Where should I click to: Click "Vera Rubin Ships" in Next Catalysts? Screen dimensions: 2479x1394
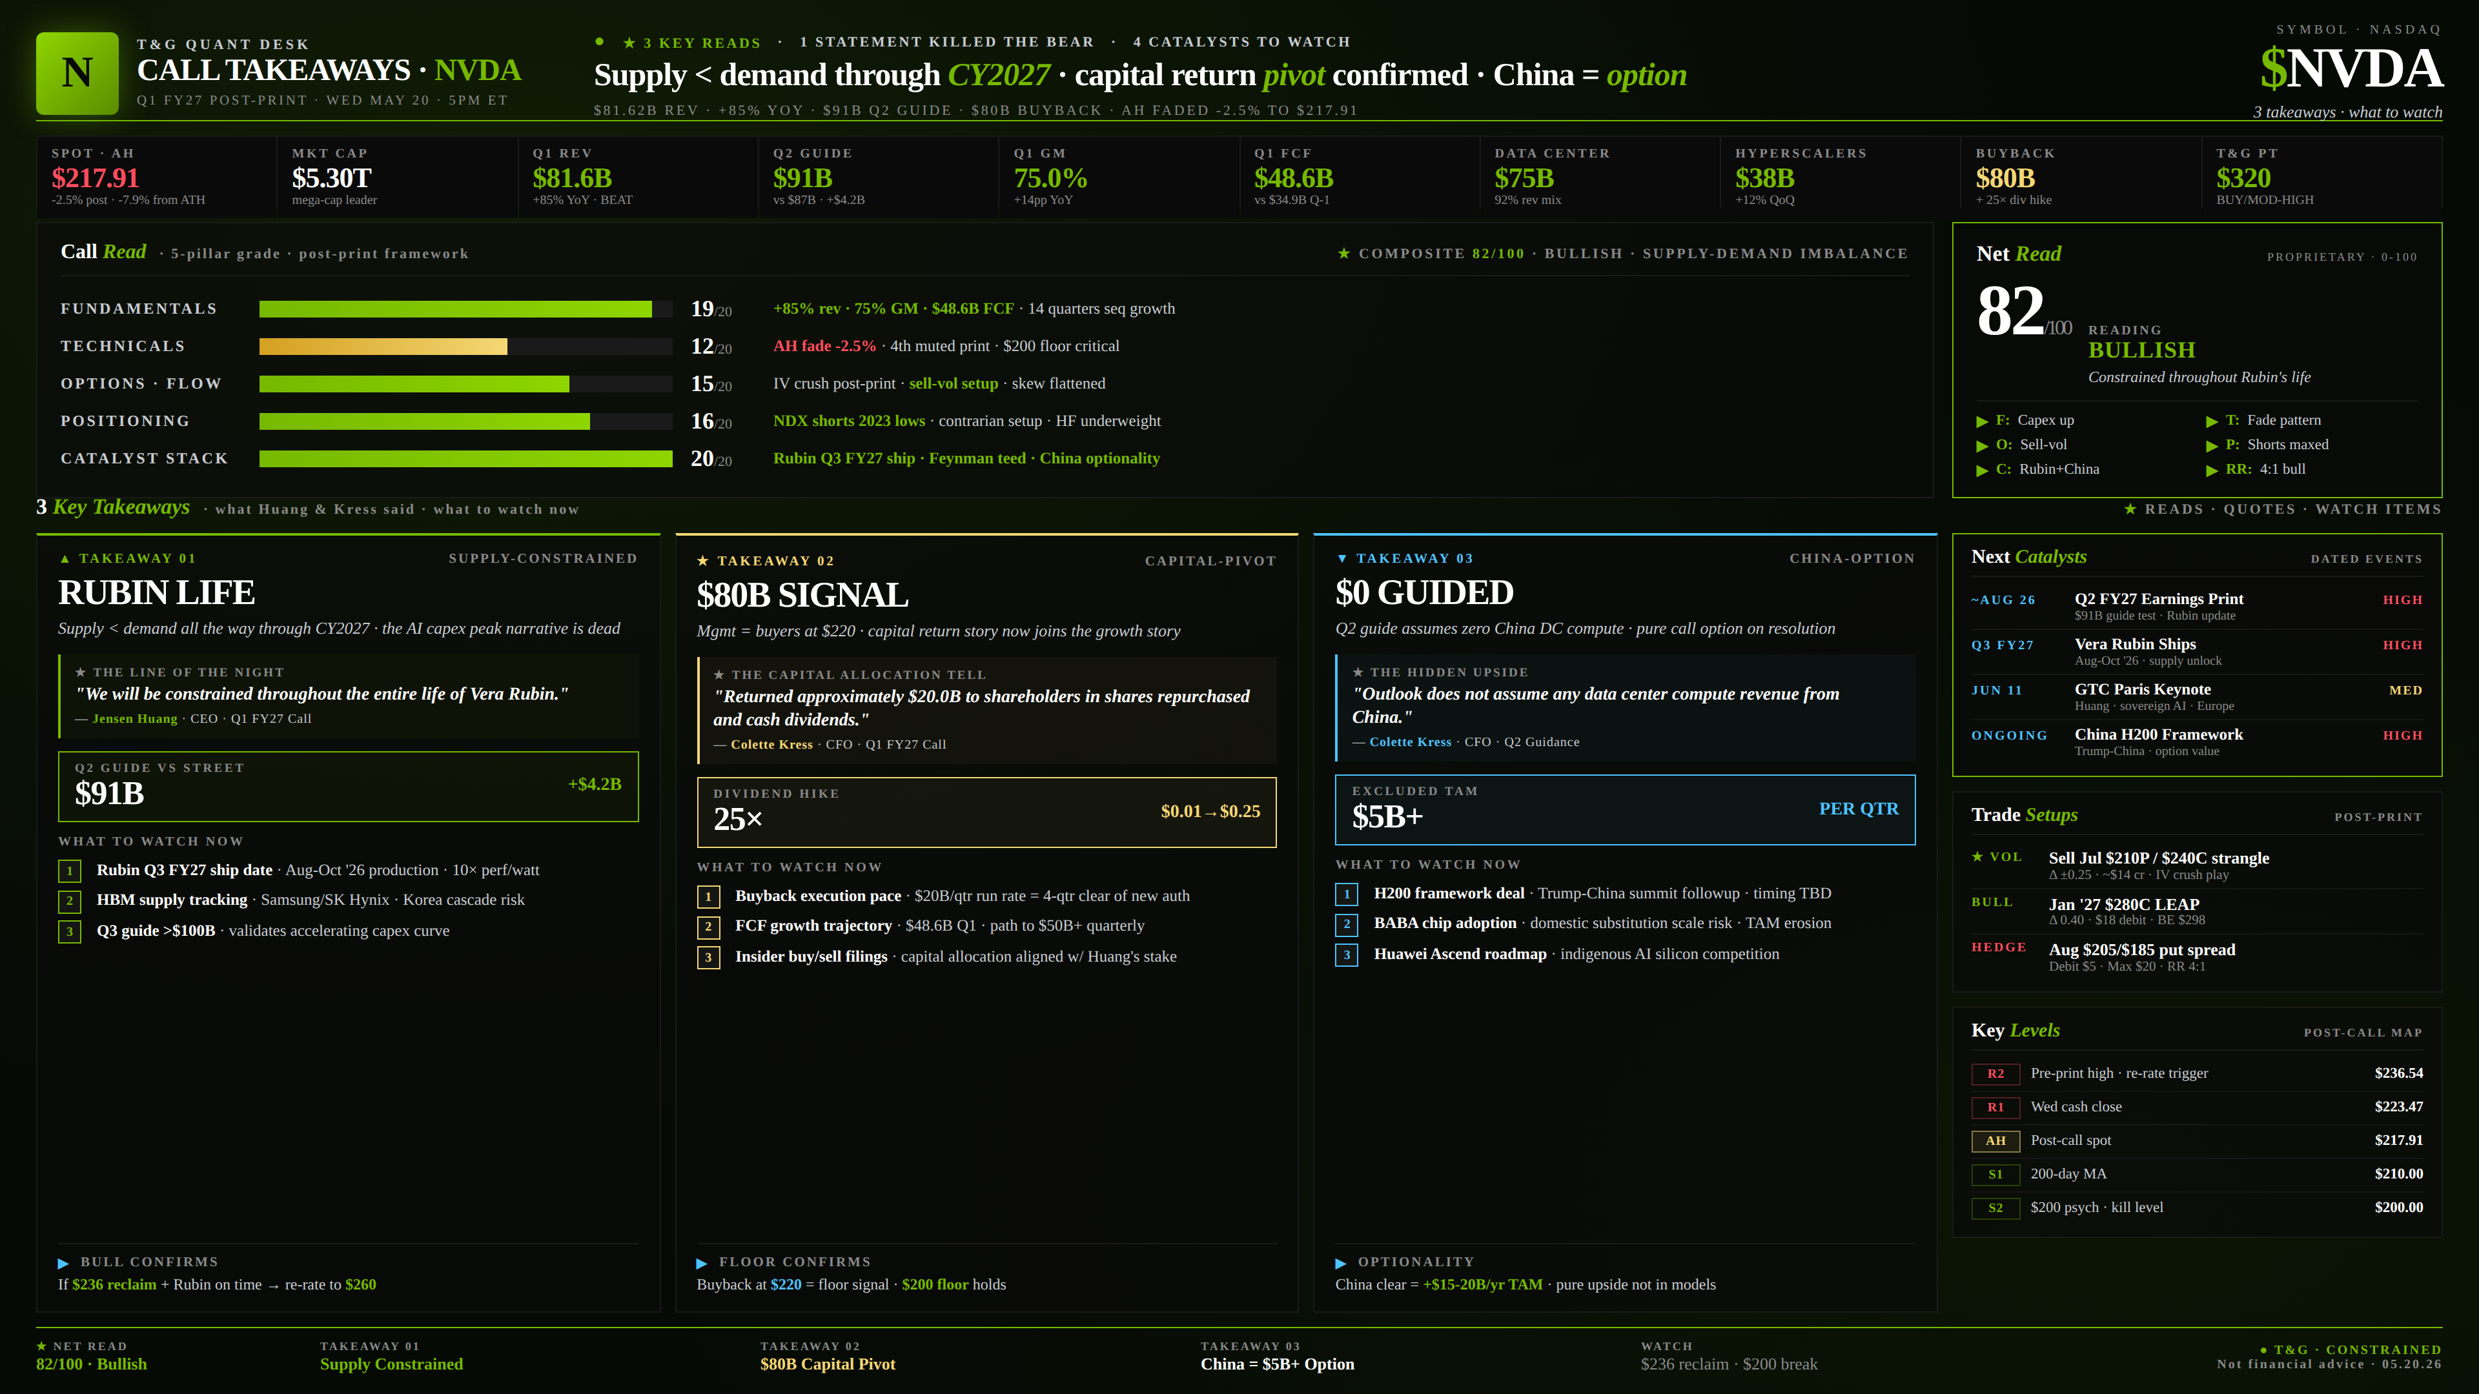(x=2136, y=643)
